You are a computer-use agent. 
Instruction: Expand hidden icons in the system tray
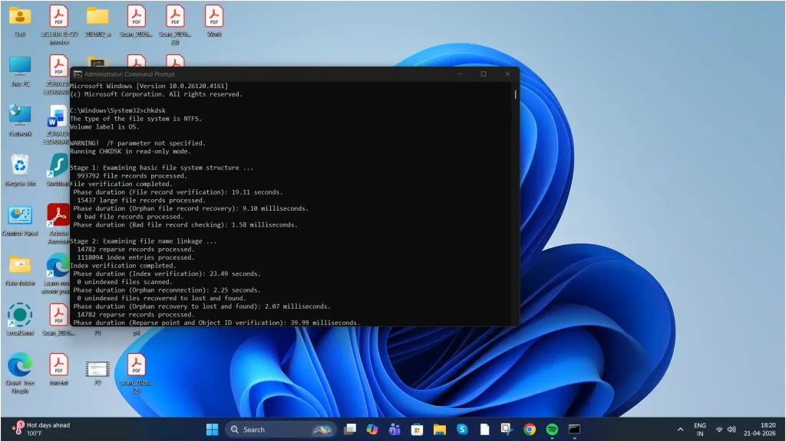coord(682,429)
